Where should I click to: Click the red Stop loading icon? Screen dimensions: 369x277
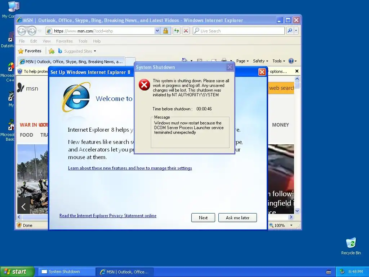(186, 31)
